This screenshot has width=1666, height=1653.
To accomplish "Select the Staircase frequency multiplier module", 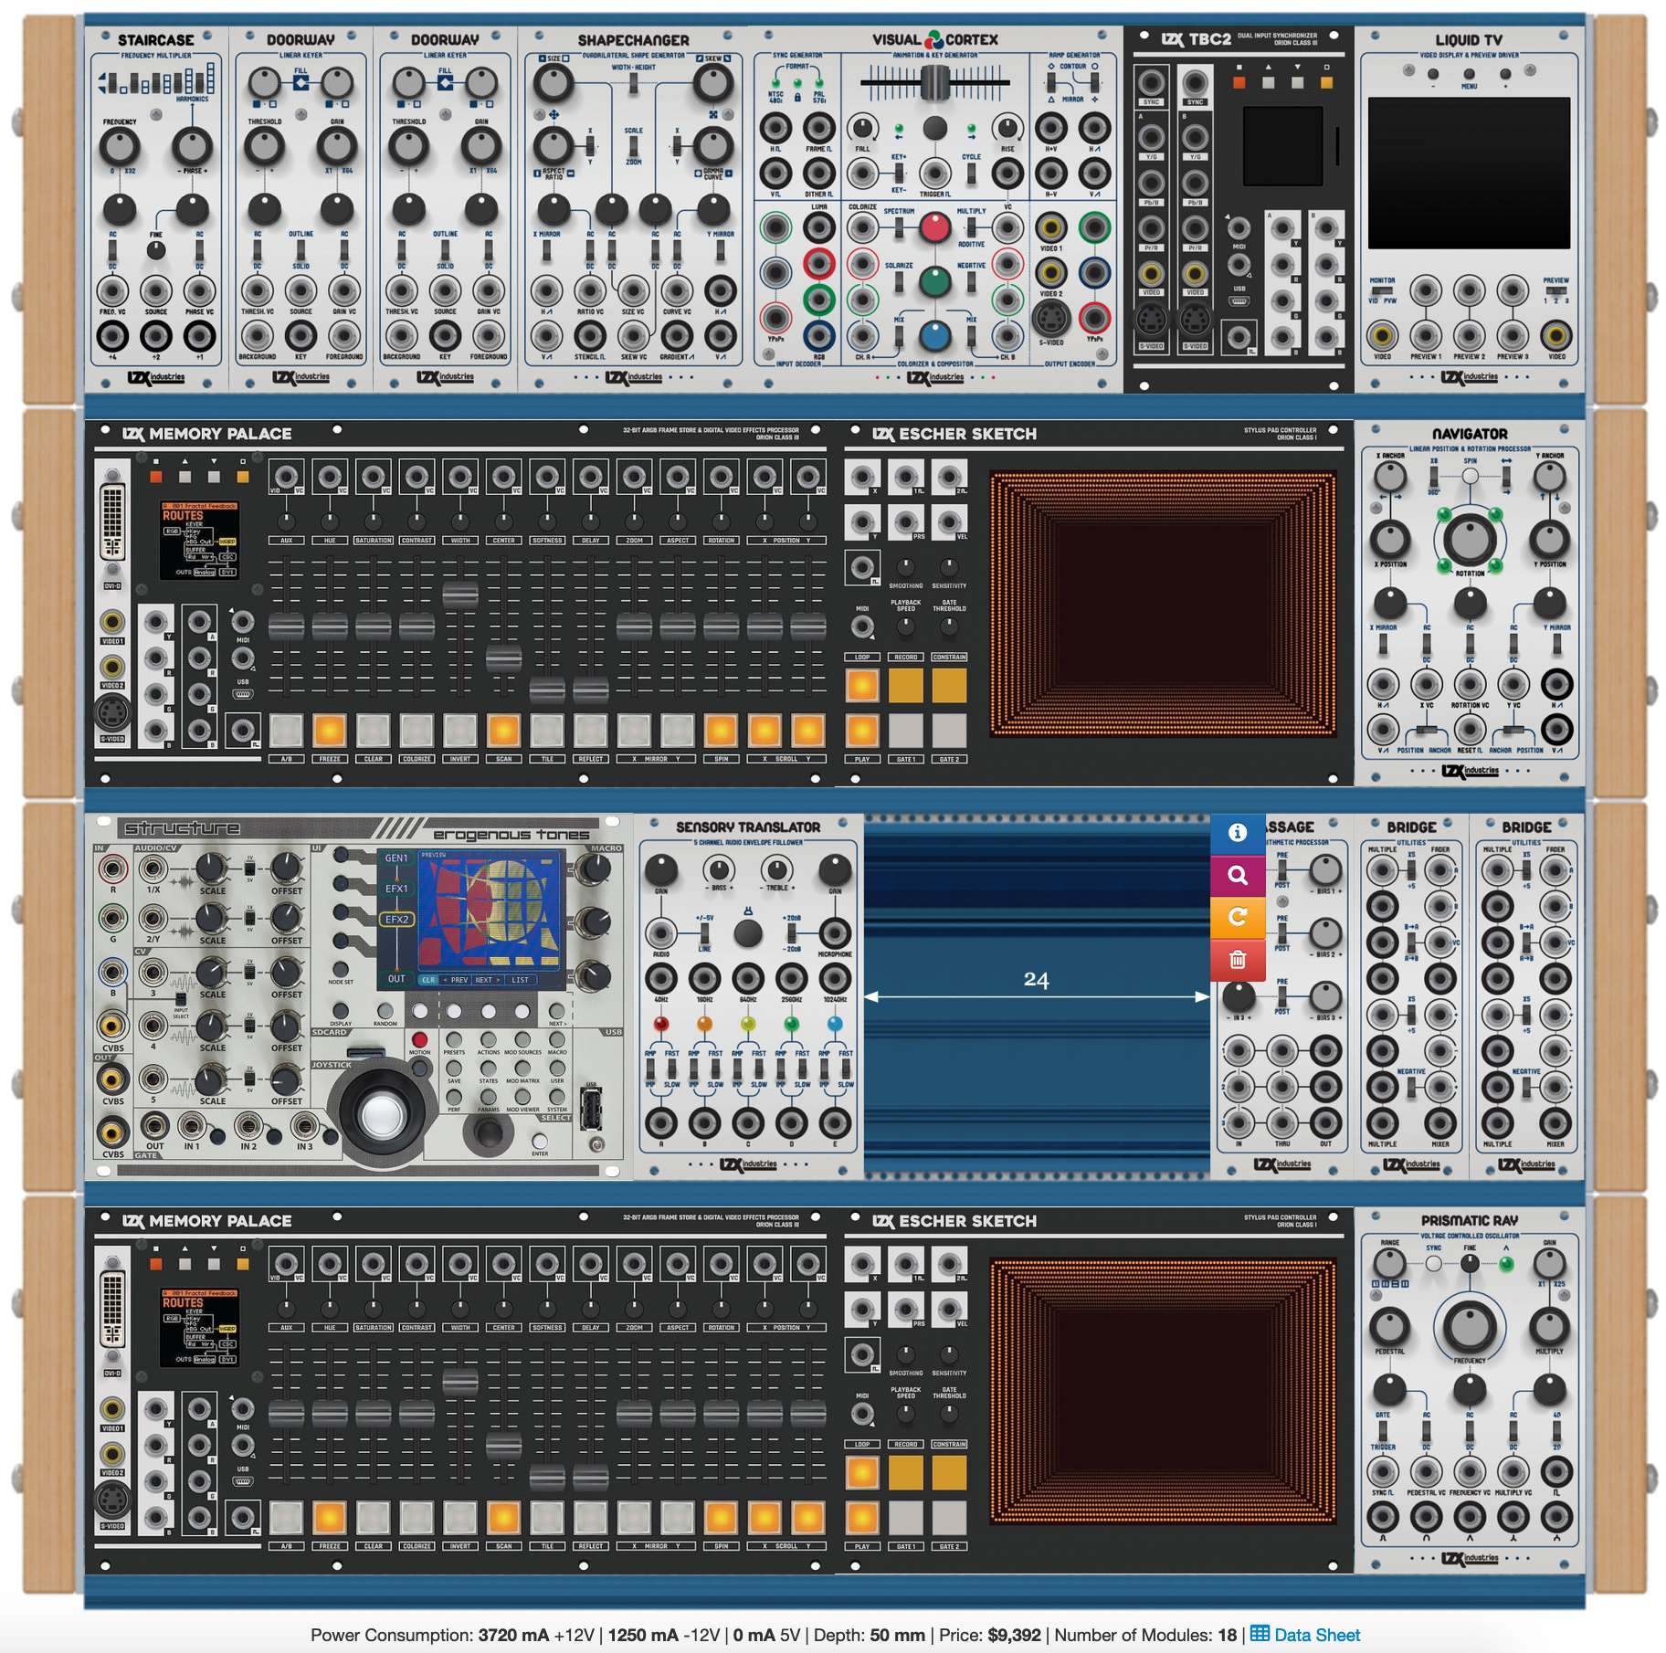I will (155, 209).
